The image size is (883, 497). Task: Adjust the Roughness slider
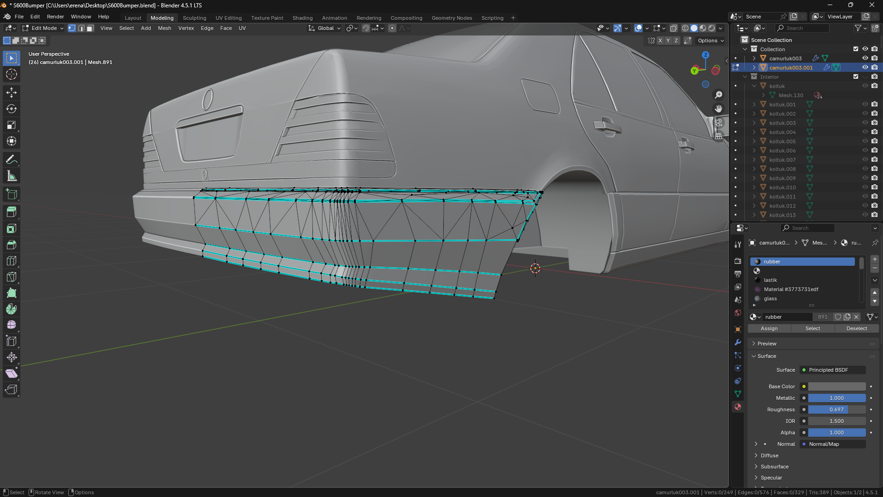[x=836, y=409]
